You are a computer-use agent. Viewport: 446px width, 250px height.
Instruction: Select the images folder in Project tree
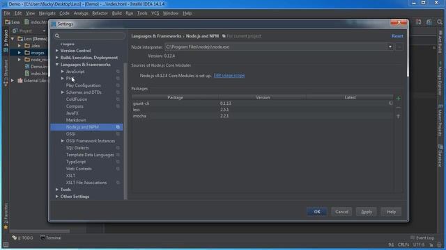(37, 53)
